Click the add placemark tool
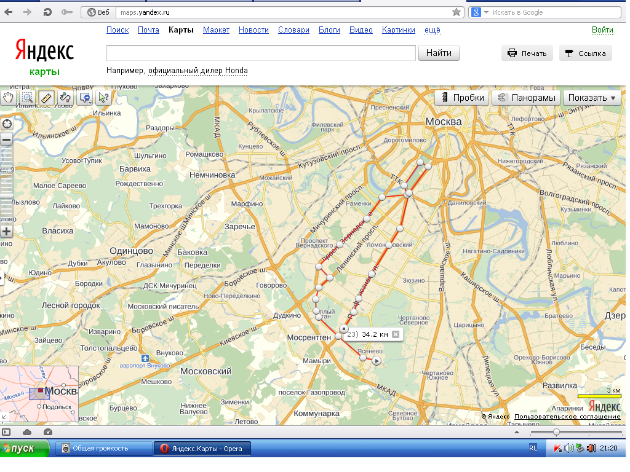 tap(84, 97)
